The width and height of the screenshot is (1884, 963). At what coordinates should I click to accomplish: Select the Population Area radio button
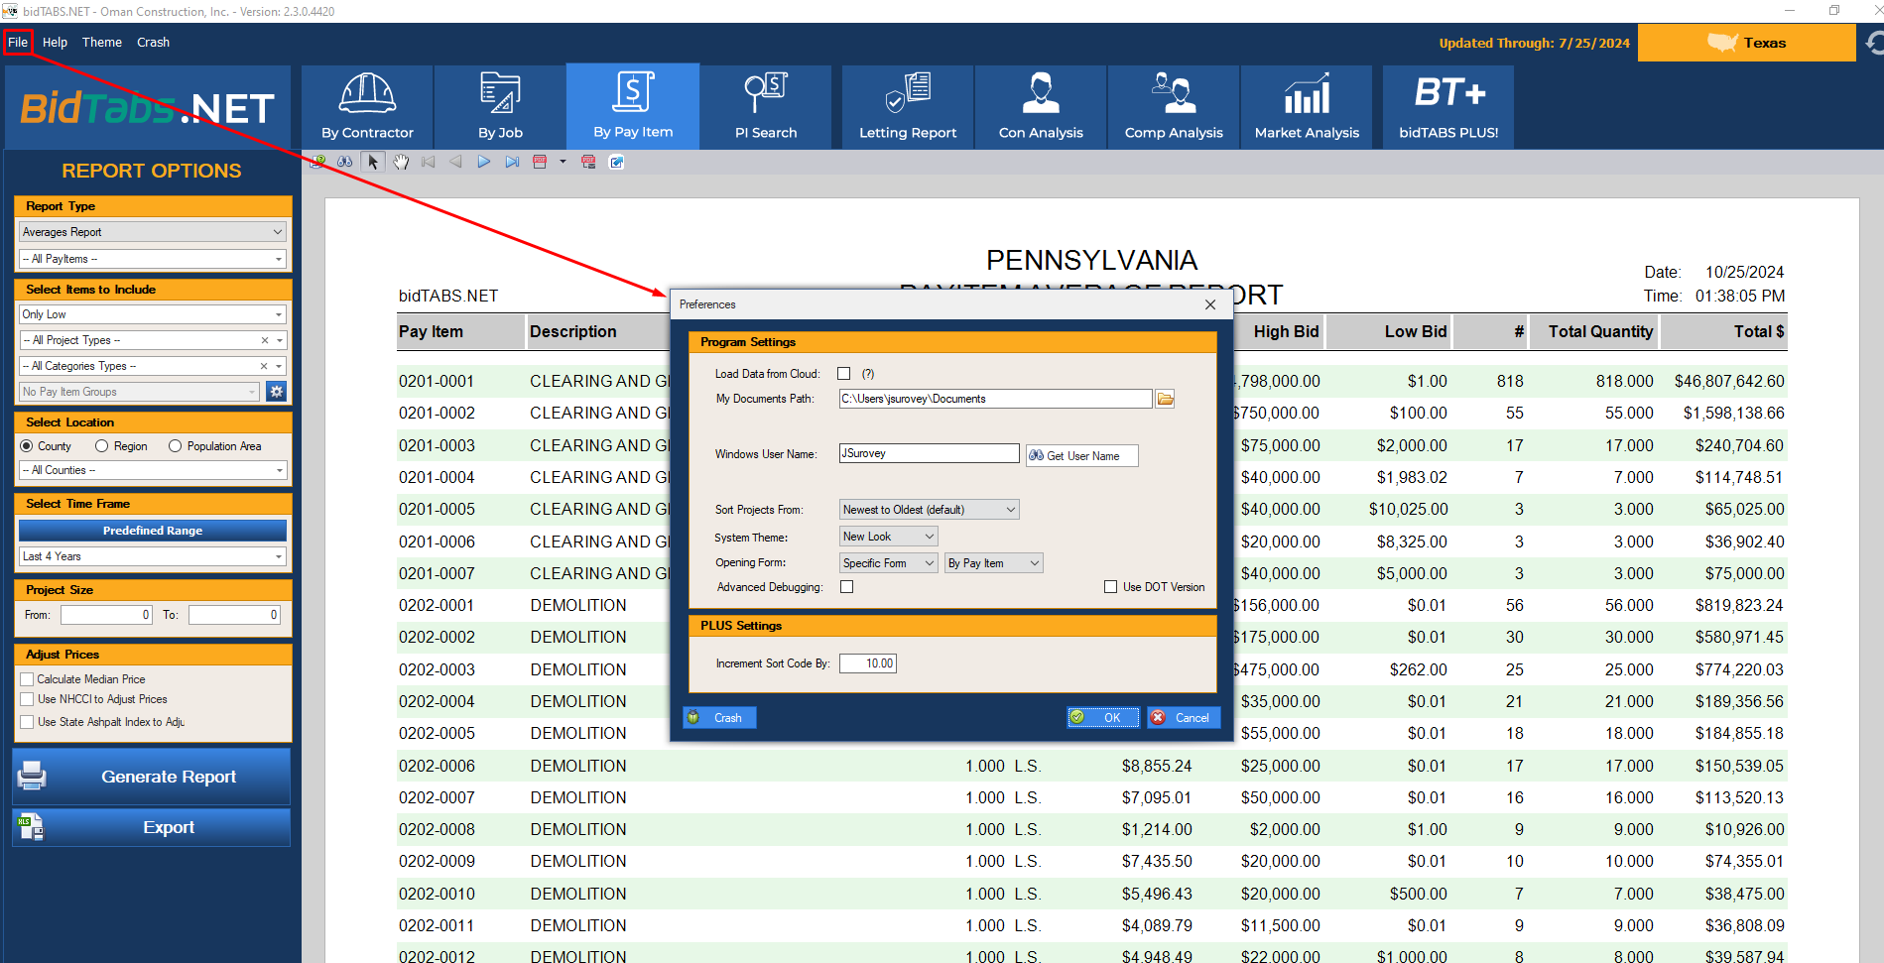tap(176, 446)
